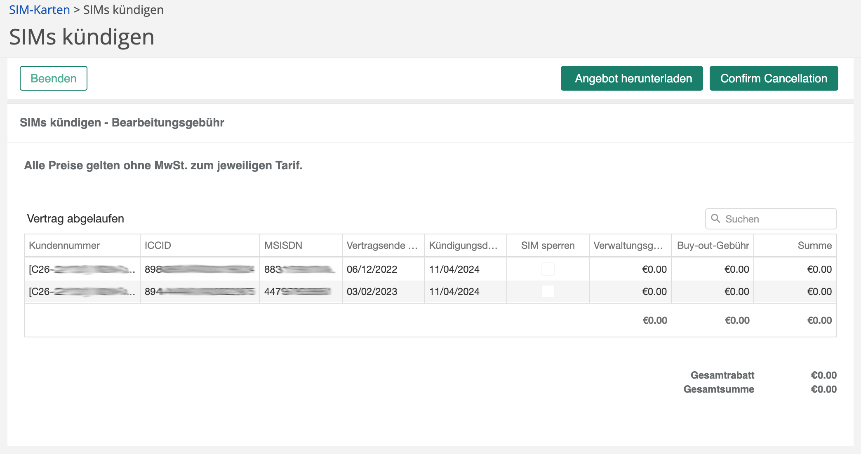Viewport: 861px width, 454px height.
Task: Sort by Buy-out-Gebühr column header
Action: point(713,246)
